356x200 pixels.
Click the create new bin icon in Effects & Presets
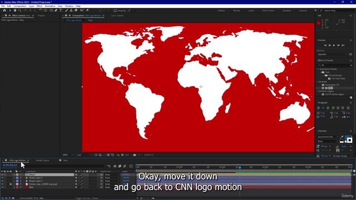[x=351, y=98]
